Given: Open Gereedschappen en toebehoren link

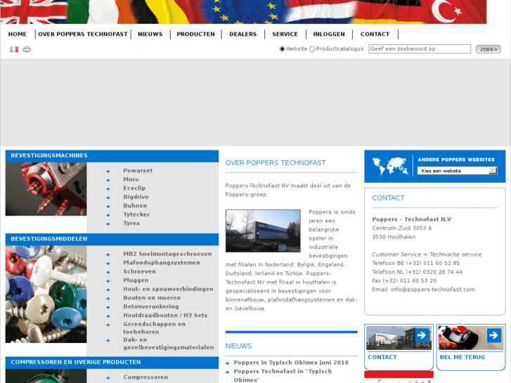Looking at the screenshot, I should click(x=155, y=328).
